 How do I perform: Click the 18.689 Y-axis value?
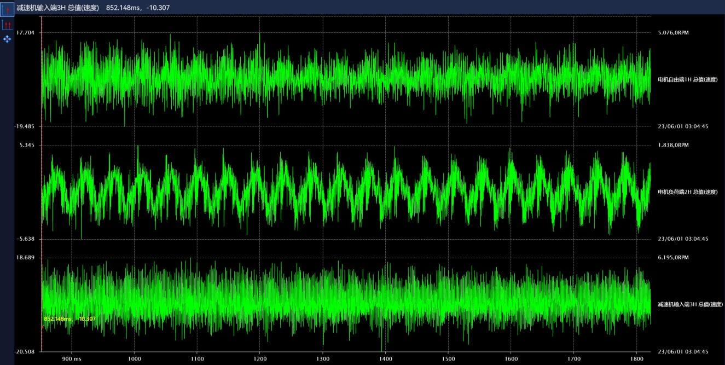[25, 257]
